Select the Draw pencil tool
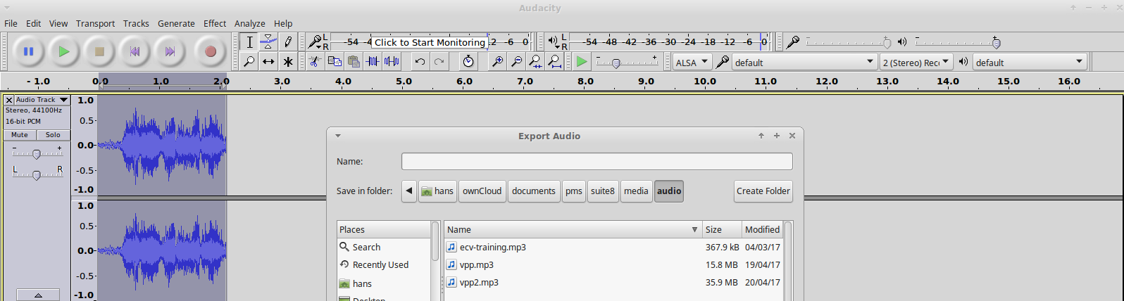This screenshot has width=1124, height=301. point(287,42)
